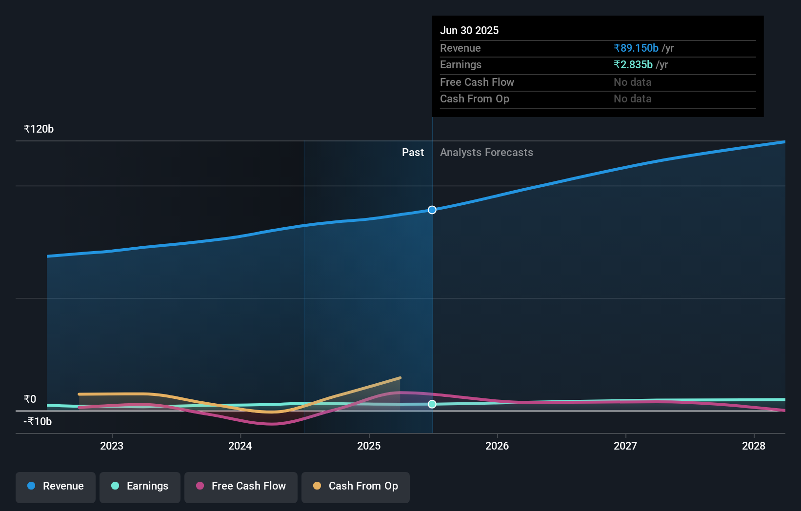The image size is (801, 511).
Task: Click the 2026 x-axis label
Action: pyautogui.click(x=497, y=446)
